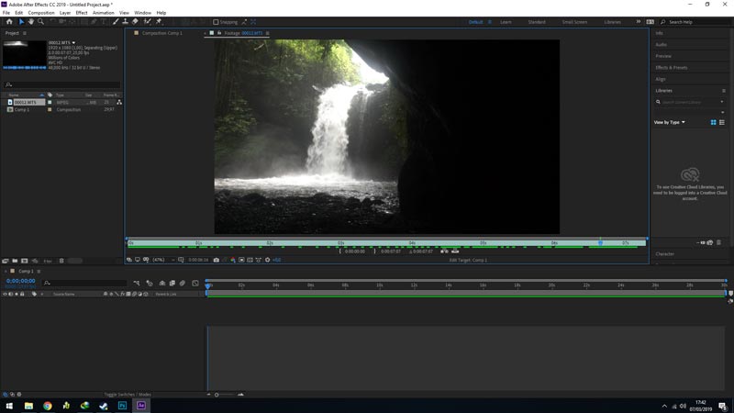This screenshot has width=734, height=413.
Task: Toggle the Region of Interest icon
Action: tap(241, 260)
